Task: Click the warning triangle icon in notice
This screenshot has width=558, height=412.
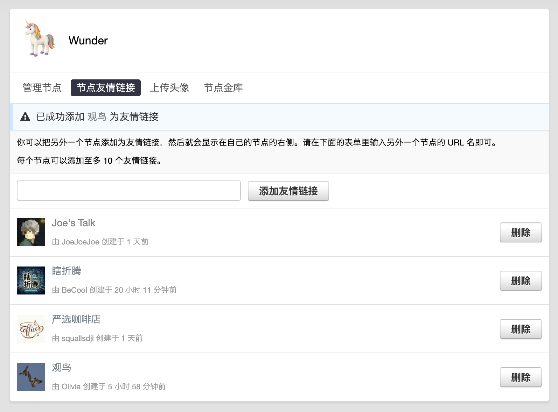Action: tap(25, 117)
